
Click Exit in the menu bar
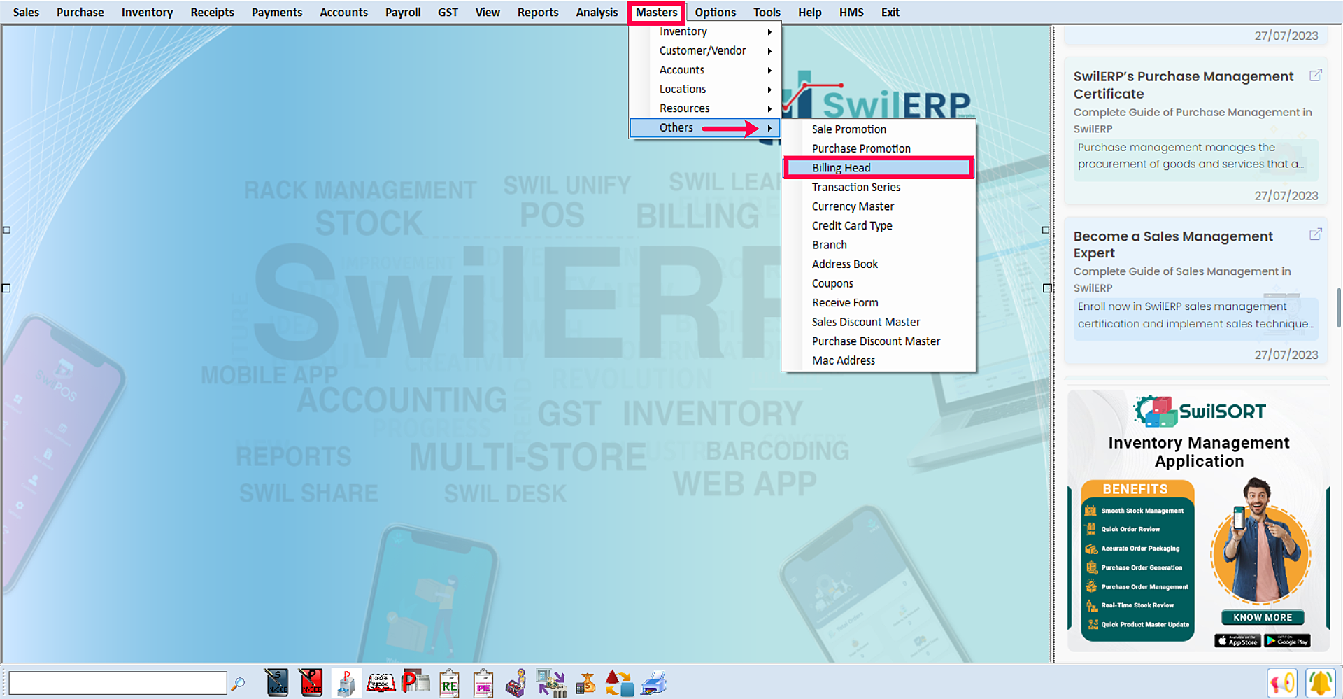click(890, 13)
